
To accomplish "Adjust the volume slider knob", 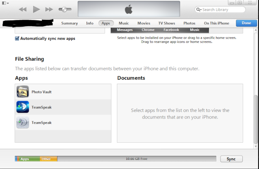I will click(x=64, y=9).
